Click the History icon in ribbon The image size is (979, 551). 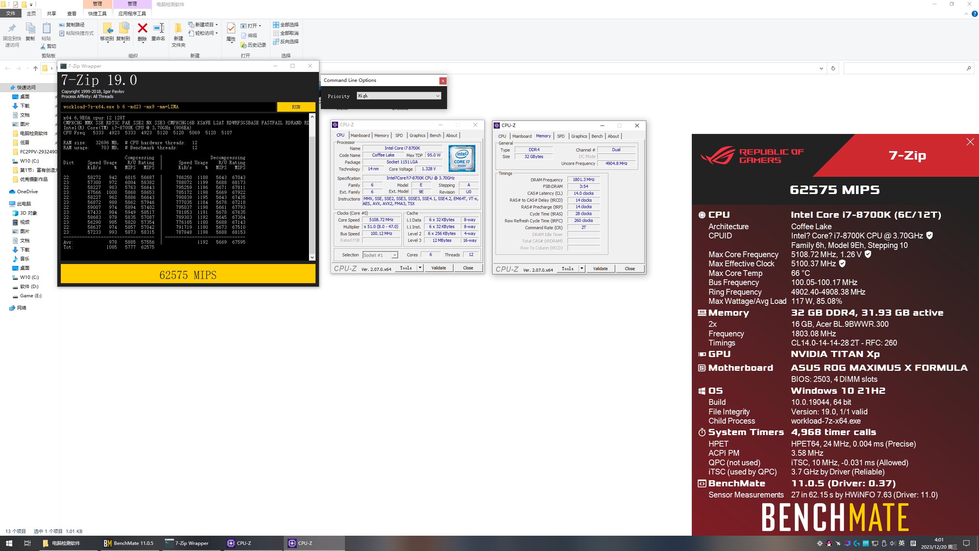243,45
